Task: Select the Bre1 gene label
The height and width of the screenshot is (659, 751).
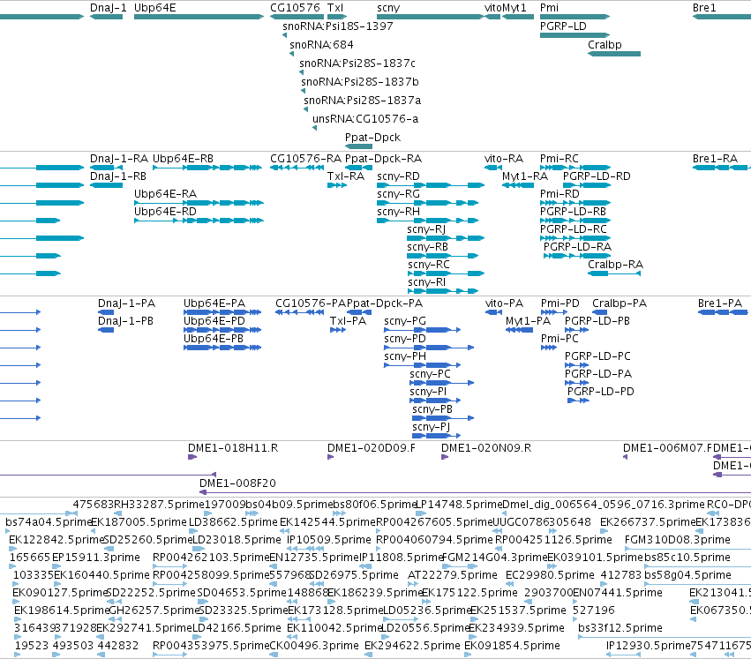Action: tap(704, 8)
